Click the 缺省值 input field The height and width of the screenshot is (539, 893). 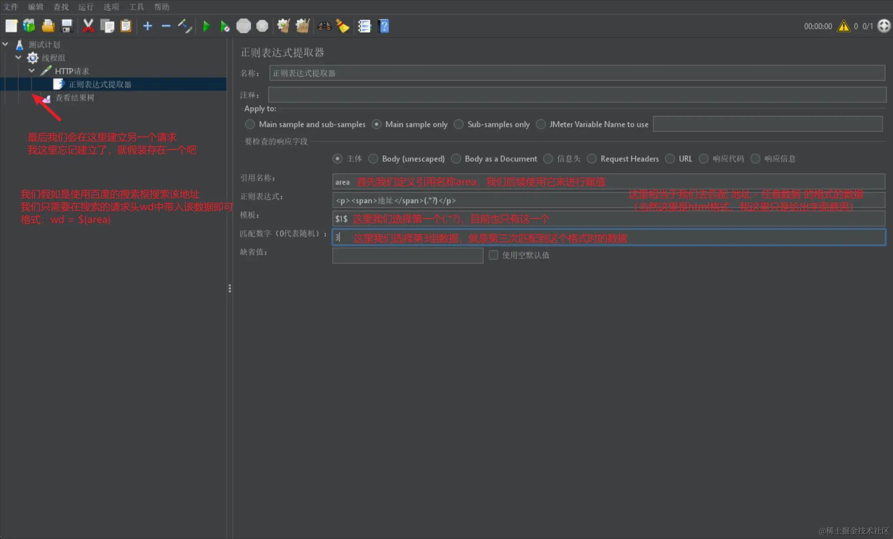(407, 256)
